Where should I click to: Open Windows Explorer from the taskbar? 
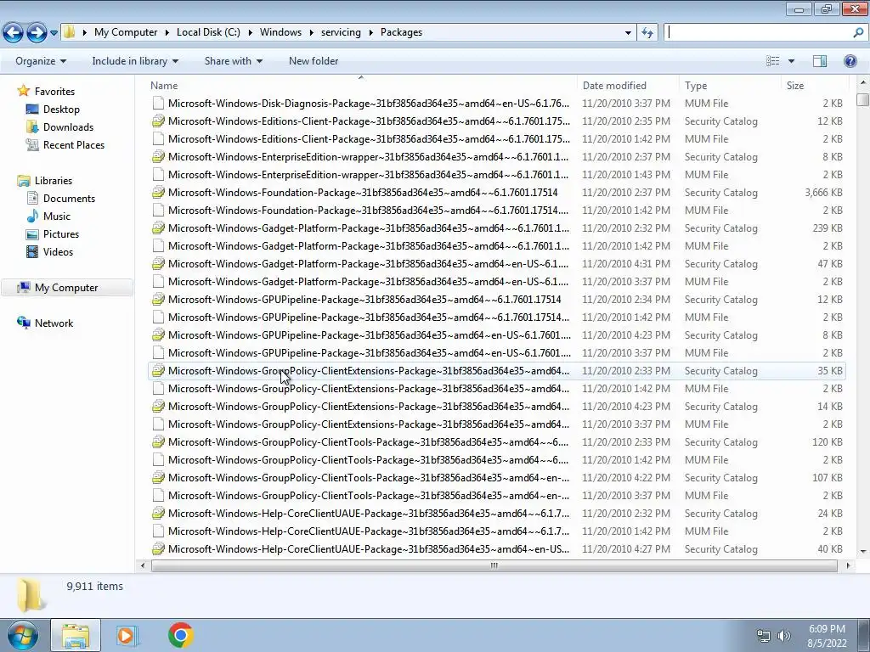tap(76, 635)
